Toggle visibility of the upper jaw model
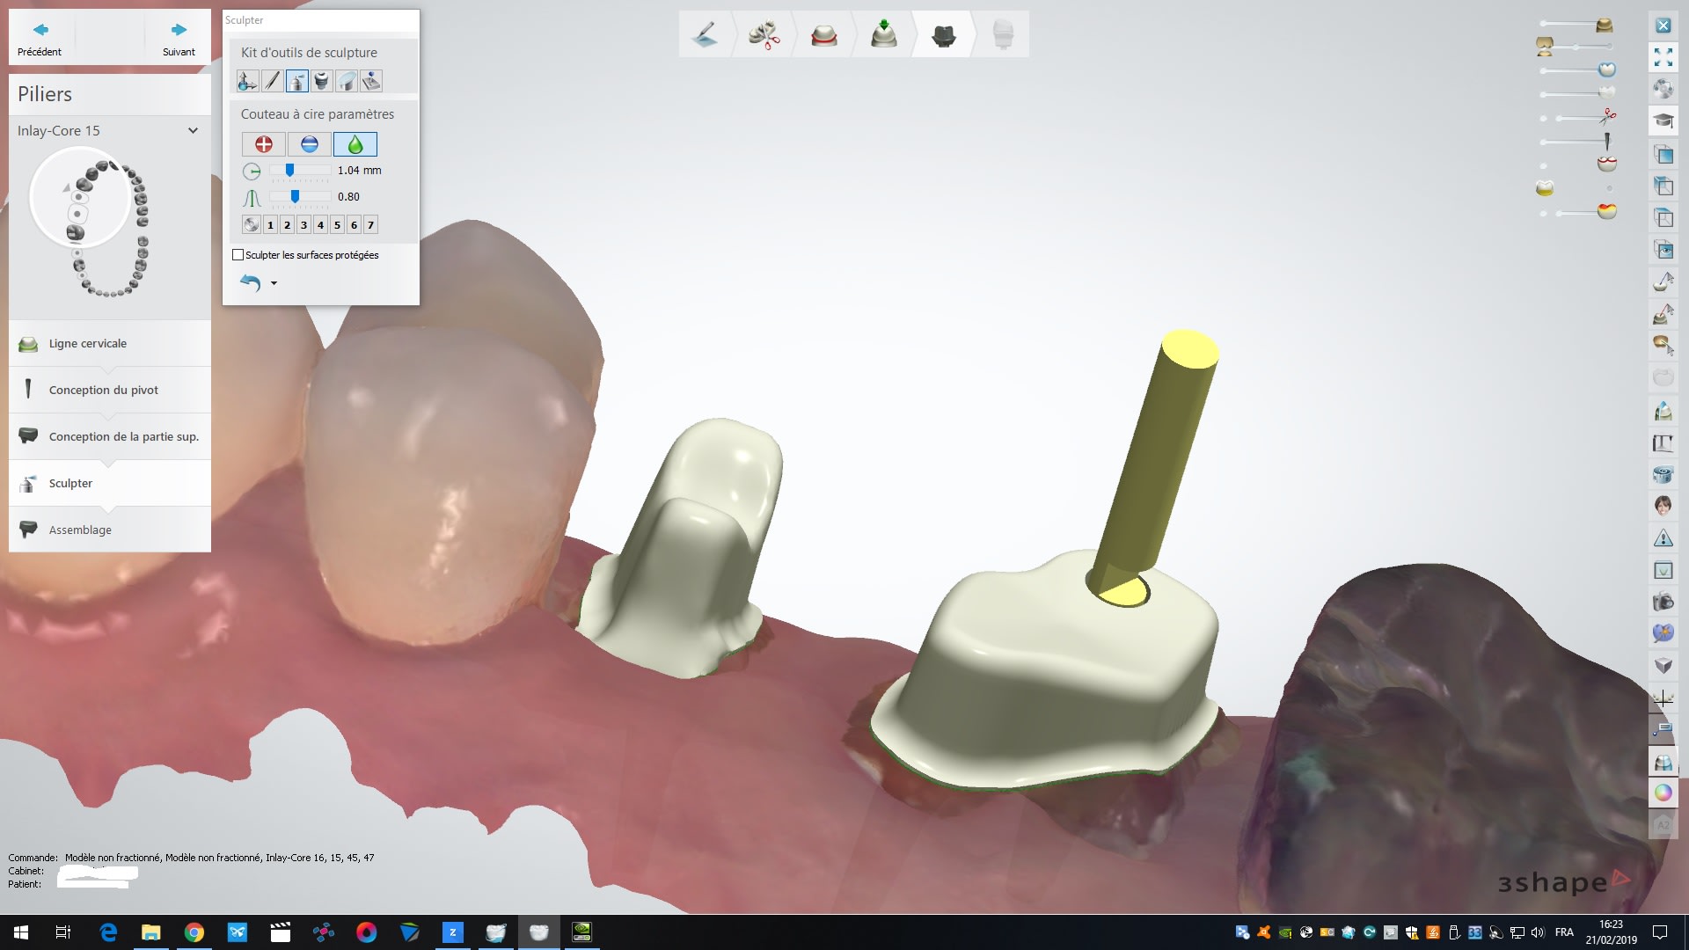 [1605, 25]
